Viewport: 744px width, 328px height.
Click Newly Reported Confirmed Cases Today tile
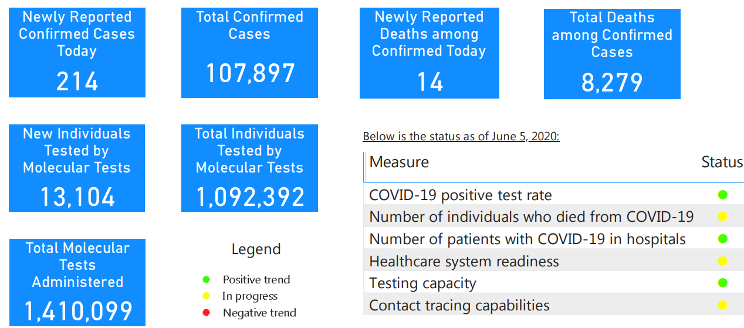77,52
